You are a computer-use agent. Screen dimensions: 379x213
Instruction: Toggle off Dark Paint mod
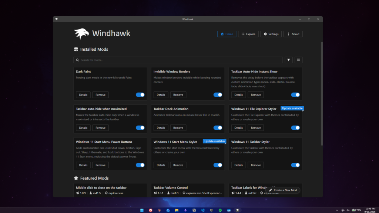140,95
